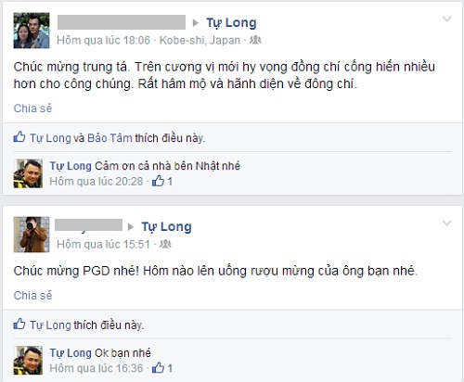This screenshot has height=382, width=464.
Task: Click arrow icon before Tự Long in second post
Action: 131,227
